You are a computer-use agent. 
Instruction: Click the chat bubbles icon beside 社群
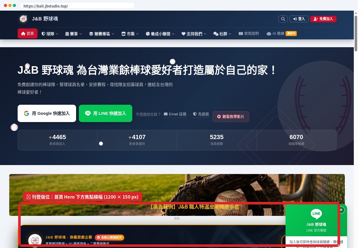click(x=216, y=34)
